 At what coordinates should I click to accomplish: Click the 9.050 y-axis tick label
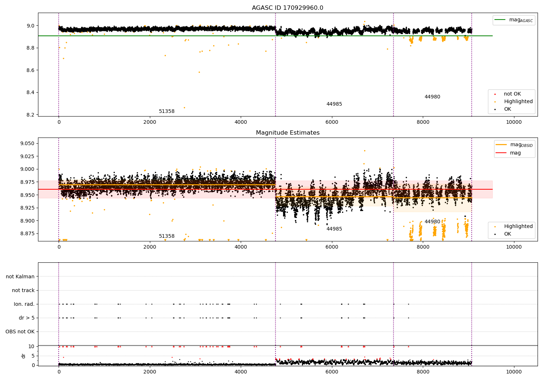(27, 144)
